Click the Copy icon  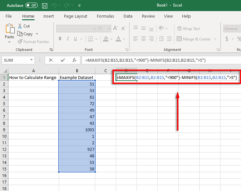click(20, 34)
